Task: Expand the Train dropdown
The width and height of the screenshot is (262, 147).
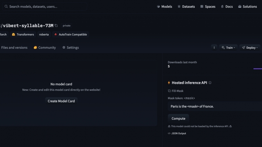Action: click(228, 48)
